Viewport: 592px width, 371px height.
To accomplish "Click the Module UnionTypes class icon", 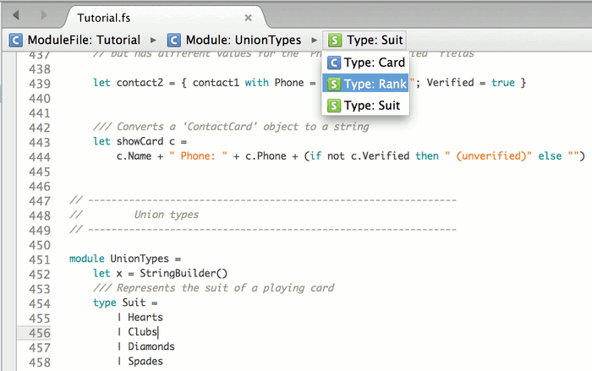I will [x=173, y=40].
